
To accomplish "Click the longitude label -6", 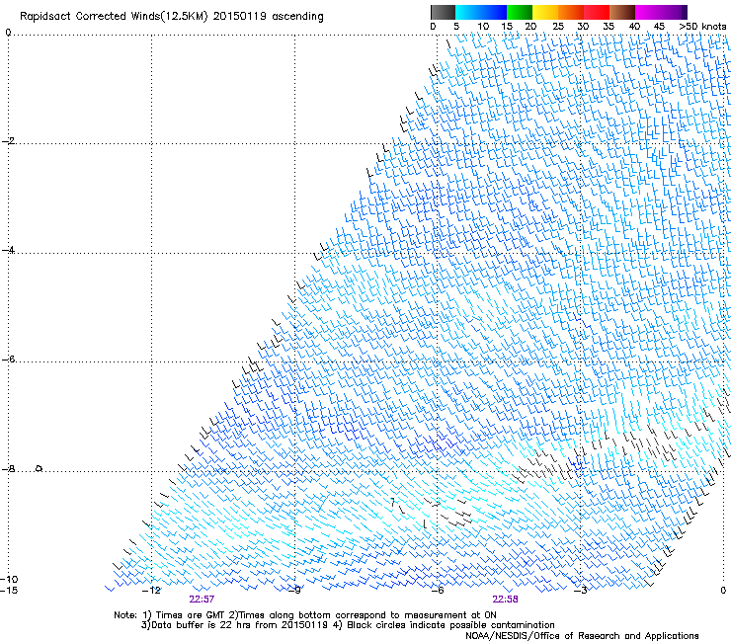I will coord(438,591).
